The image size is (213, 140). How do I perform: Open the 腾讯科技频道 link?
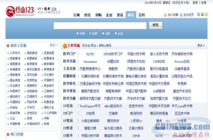tap(159, 113)
